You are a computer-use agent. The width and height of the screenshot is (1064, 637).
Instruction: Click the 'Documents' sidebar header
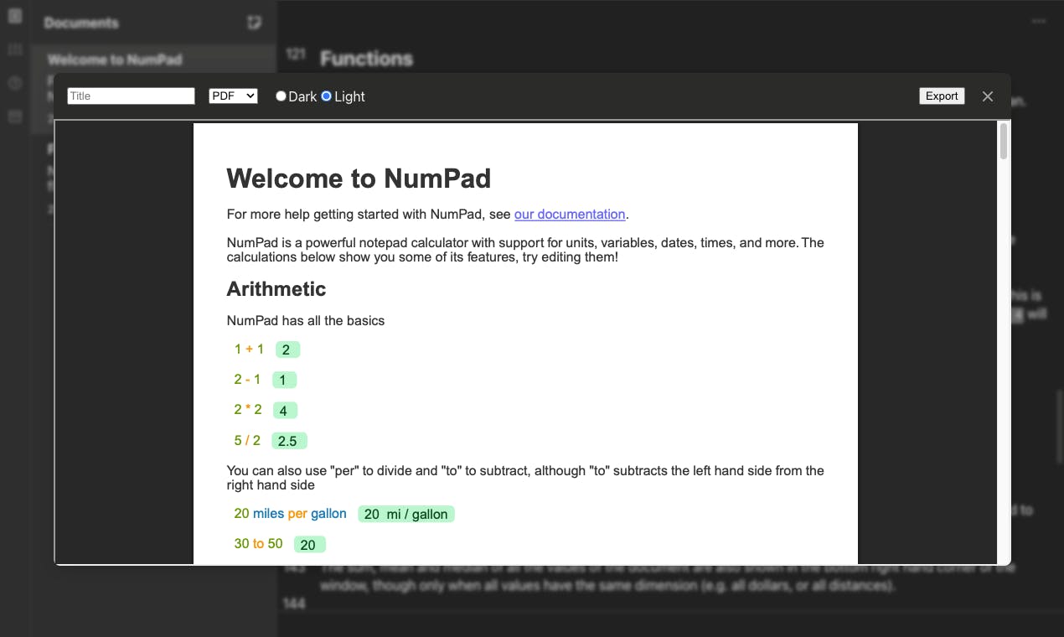81,23
